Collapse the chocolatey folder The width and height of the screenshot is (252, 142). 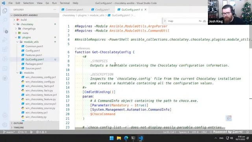[34, 24]
